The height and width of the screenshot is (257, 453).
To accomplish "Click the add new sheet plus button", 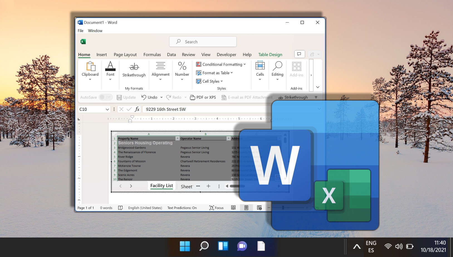I will (209, 186).
